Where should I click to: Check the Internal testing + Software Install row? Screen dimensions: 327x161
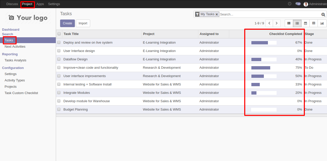pyautogui.click(x=59, y=84)
